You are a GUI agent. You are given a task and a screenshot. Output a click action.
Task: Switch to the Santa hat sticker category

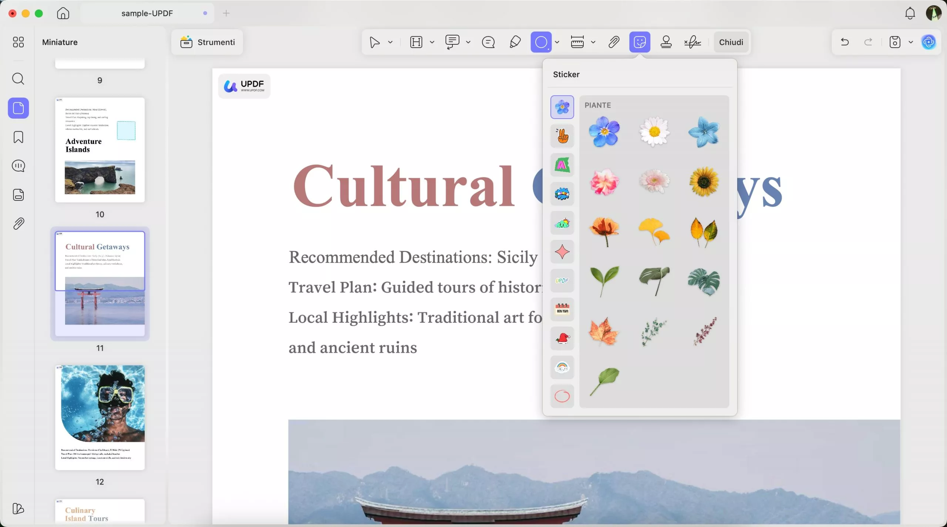[562, 338]
